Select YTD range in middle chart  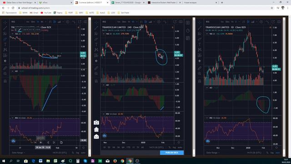click(x=128, y=147)
